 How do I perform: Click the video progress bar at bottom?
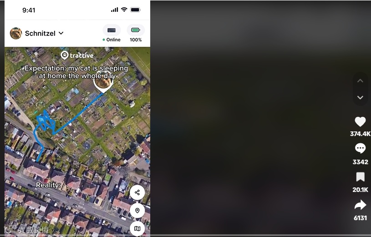(x=186, y=236)
